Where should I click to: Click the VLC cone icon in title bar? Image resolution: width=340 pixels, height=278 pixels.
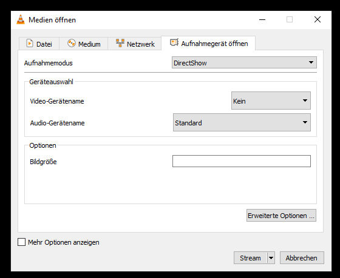point(21,20)
